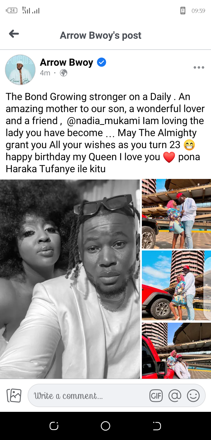Open the photo attachment icon in comment bar
Viewport: 211px width, 440px height.
(x=14, y=395)
